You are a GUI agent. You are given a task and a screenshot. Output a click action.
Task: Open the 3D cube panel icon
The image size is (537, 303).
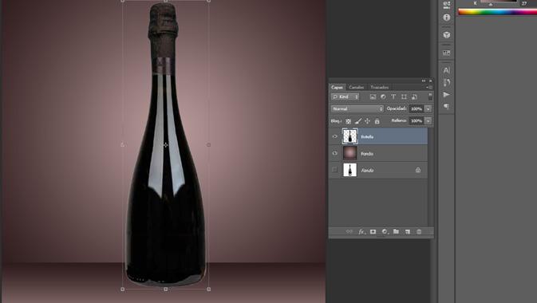[x=447, y=35]
